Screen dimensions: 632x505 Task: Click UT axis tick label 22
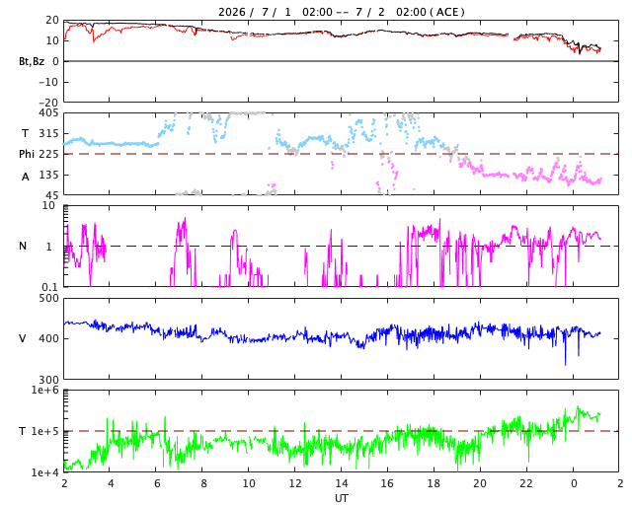[x=526, y=483]
